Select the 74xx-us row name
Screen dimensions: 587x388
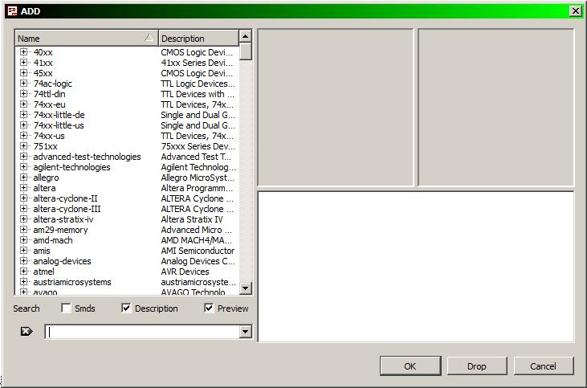coord(49,136)
